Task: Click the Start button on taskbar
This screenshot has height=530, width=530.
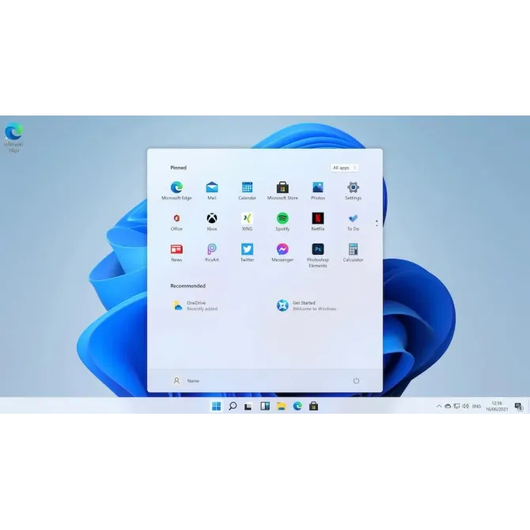Action: 216,406
